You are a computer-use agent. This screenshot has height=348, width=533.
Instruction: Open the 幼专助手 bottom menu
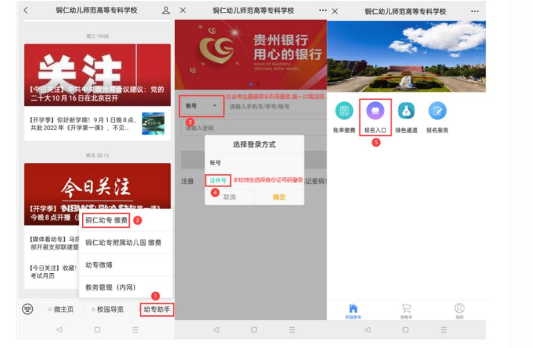click(x=156, y=310)
